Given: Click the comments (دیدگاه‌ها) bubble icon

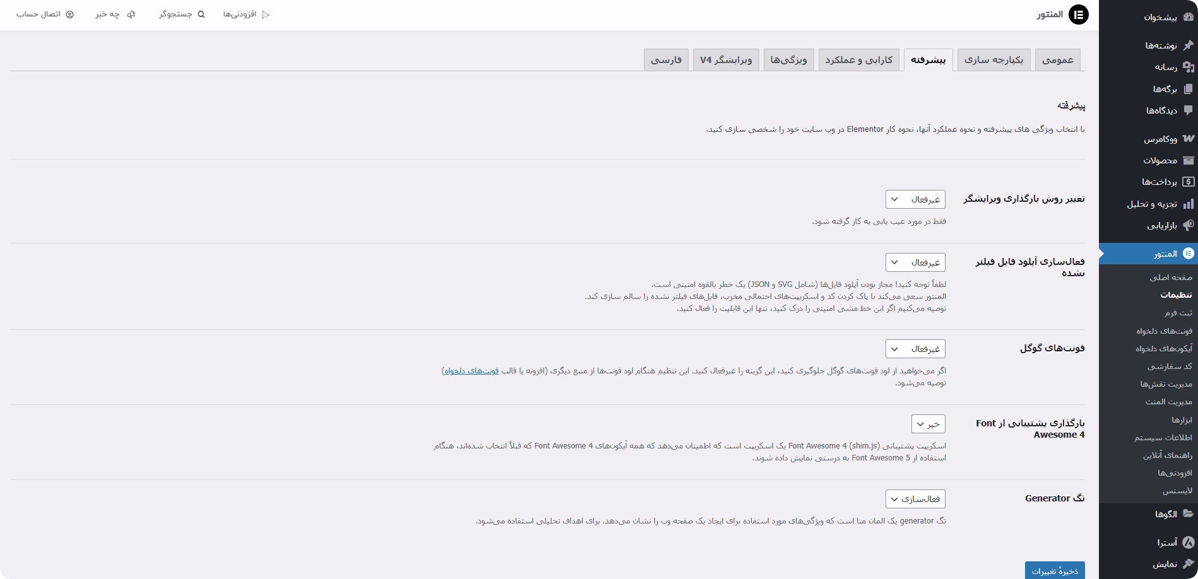Looking at the screenshot, I should click(1189, 110).
